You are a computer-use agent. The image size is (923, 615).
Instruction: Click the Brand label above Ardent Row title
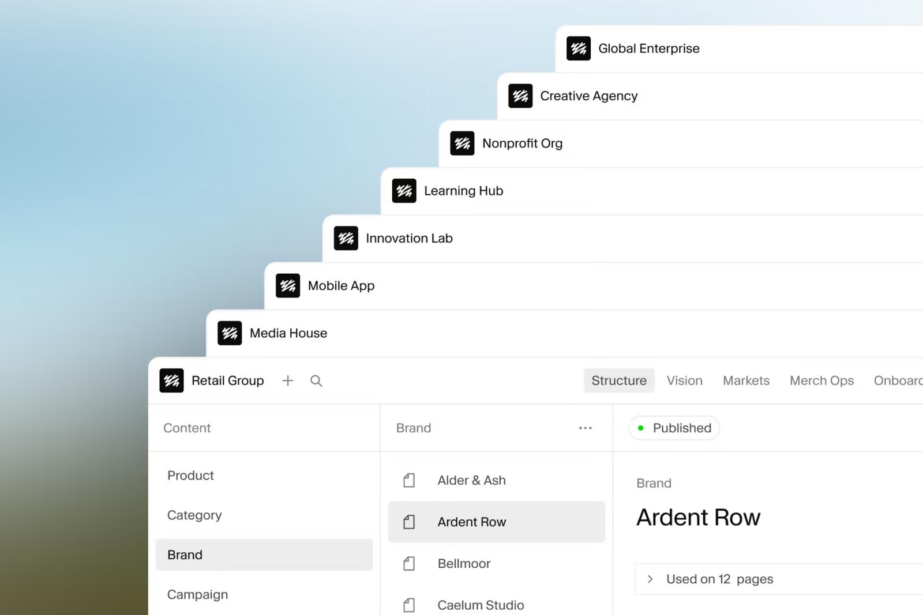[x=654, y=483]
